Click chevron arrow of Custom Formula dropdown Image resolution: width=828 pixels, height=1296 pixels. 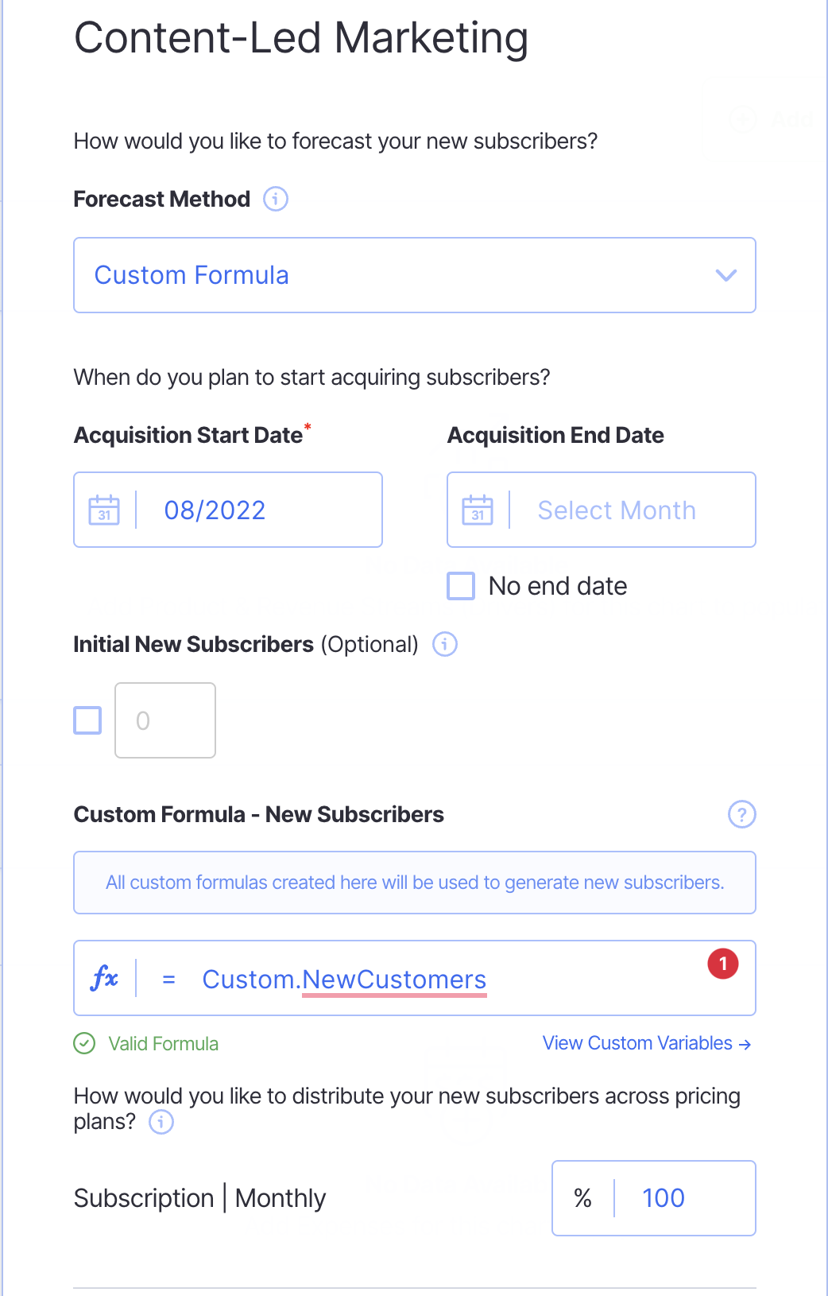coord(725,275)
